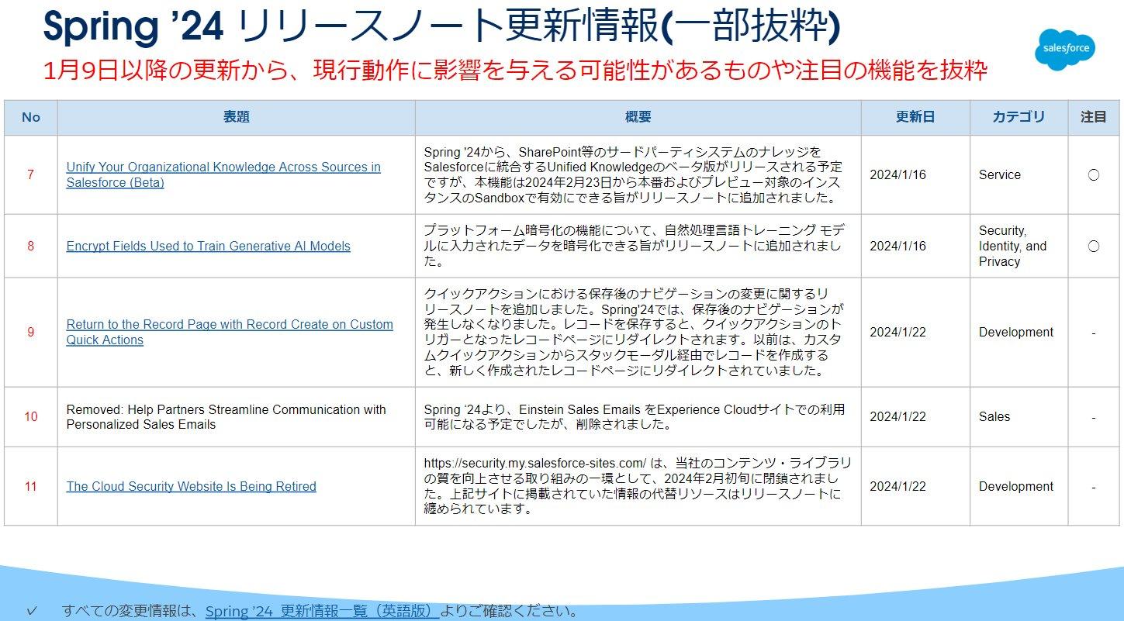Click the Unified Knowledge summary text in row 7
Viewport: 1124px width, 621px height.
coord(633,175)
